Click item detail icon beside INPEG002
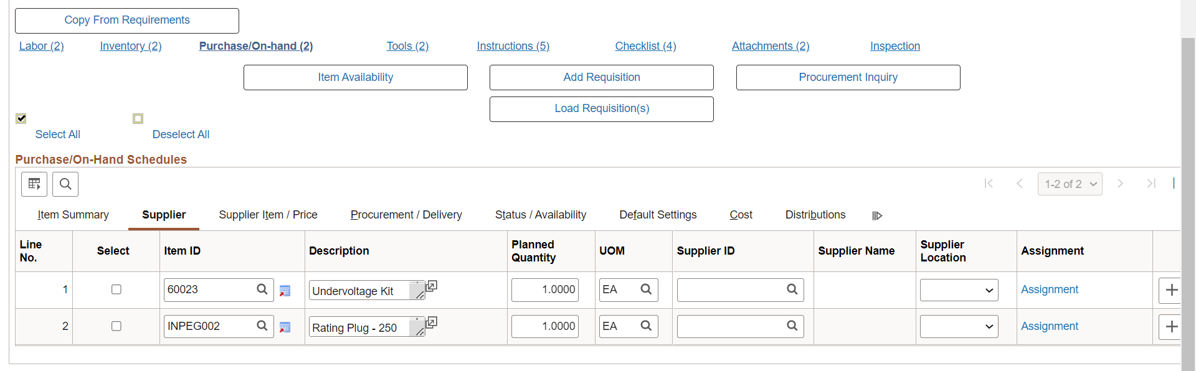This screenshot has width=1196, height=371. click(285, 327)
